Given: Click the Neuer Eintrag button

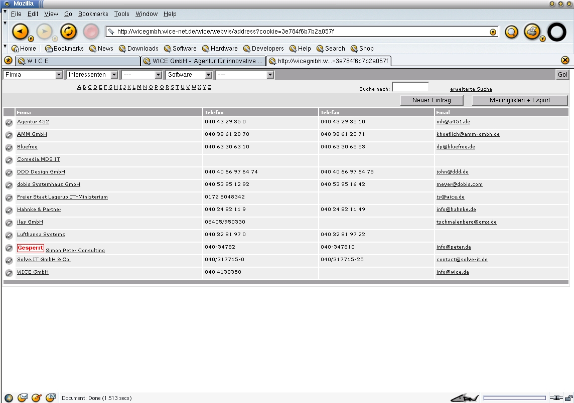Looking at the screenshot, I should click(x=431, y=100).
